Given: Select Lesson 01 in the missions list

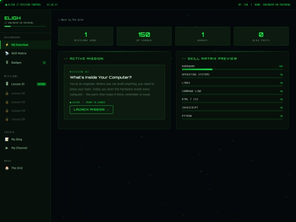Looking at the screenshot, I should tap(25, 84).
